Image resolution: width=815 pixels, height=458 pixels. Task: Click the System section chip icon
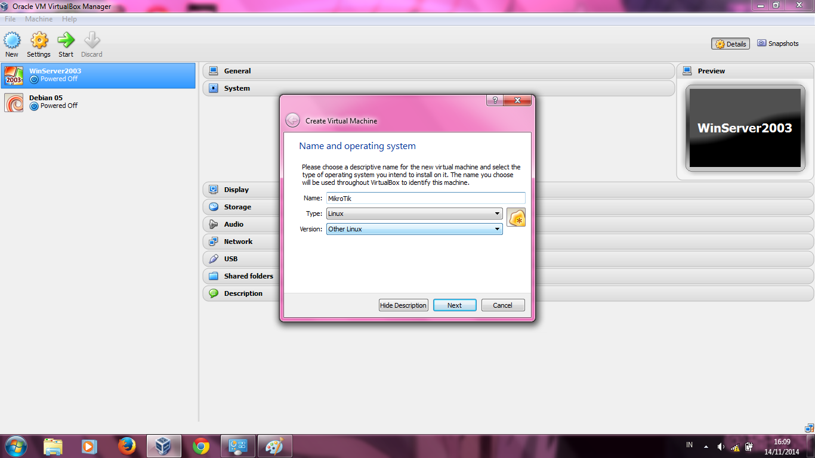[x=213, y=88]
